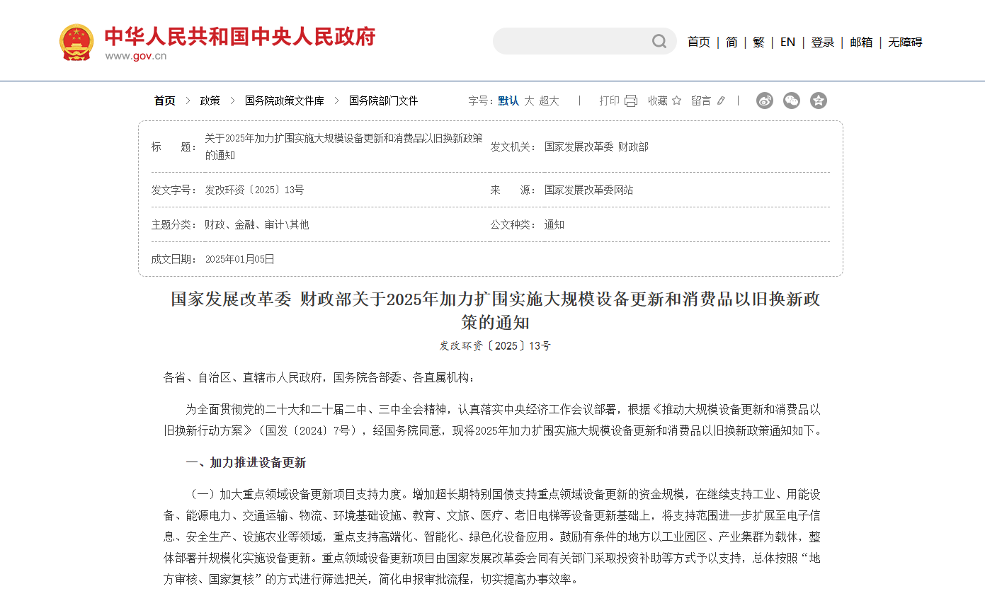Click the pencil icon next to 留言
985x596 pixels.
pos(721,101)
